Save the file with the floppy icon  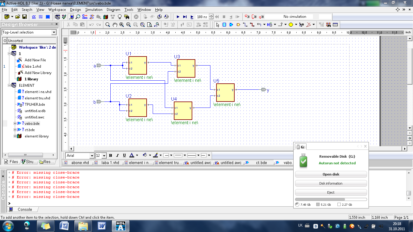click(x=24, y=17)
